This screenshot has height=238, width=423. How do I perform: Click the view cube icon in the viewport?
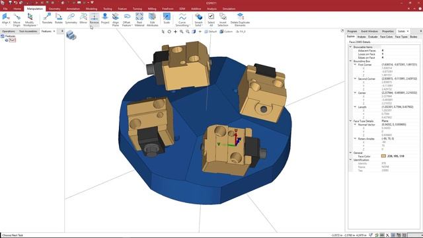pyautogui.click(x=71, y=35)
